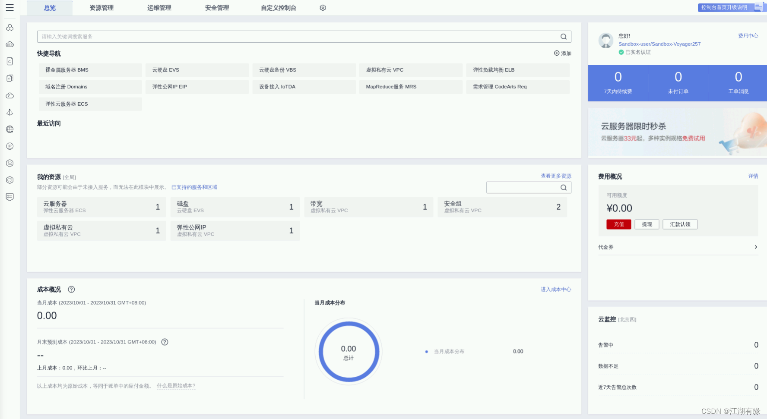Open the 云服务器 ECS resource card
The width and height of the screenshot is (767, 419).
[x=101, y=207]
